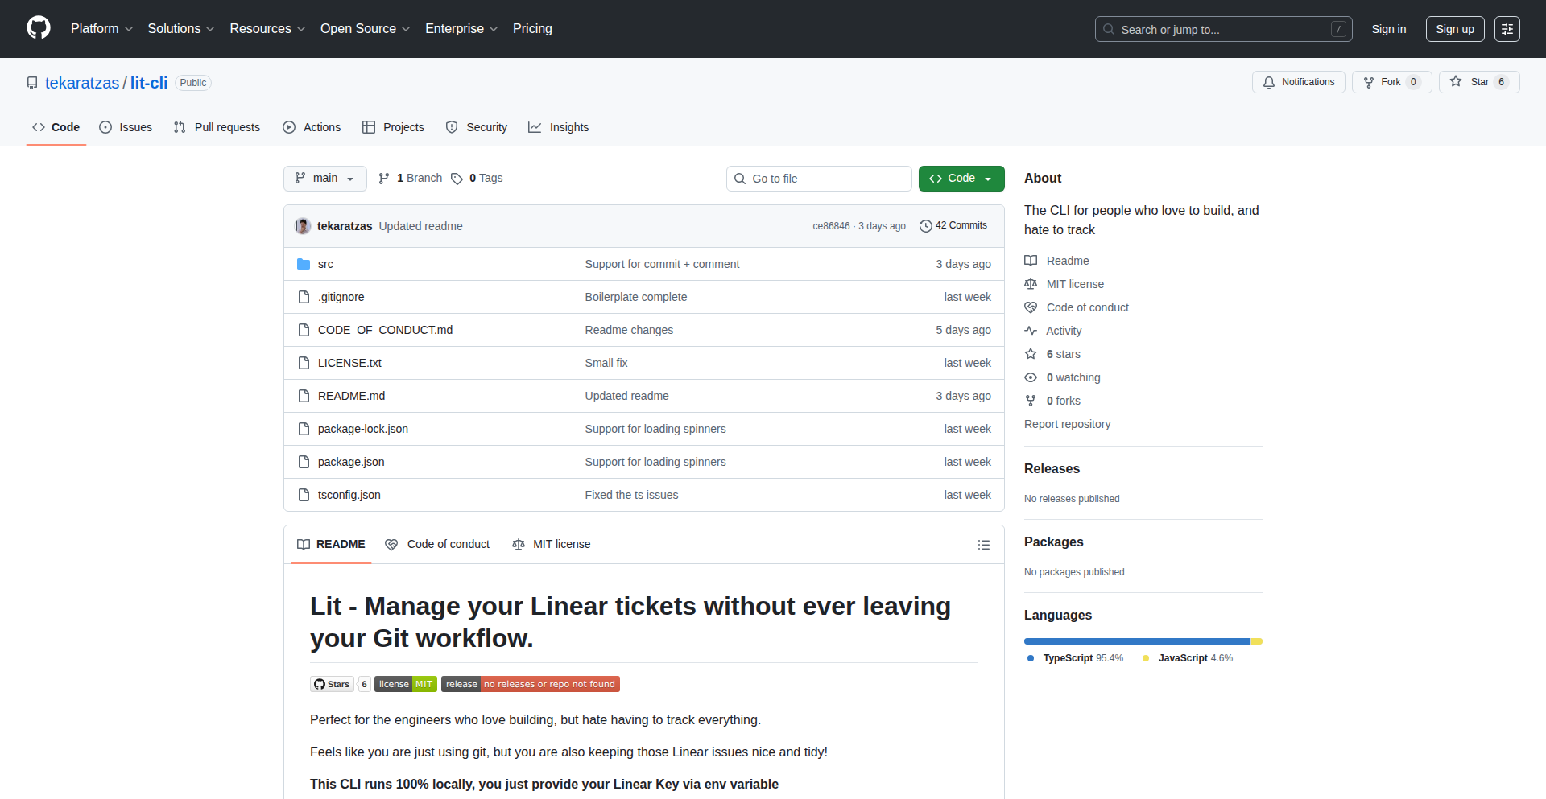Fork the repository

coord(1391,81)
